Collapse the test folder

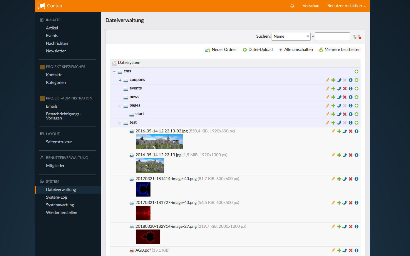click(x=120, y=123)
